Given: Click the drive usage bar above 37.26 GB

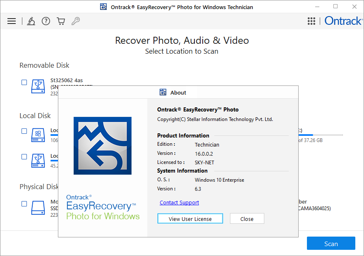Looking at the screenshot, I should click(x=321, y=135).
